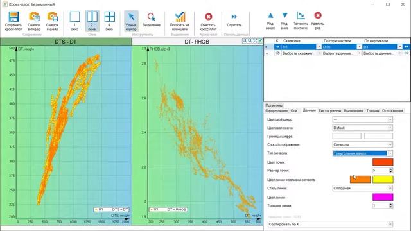Select the DT- RHOB plot header
Viewport: 411px width, 231px height.
click(x=197, y=42)
